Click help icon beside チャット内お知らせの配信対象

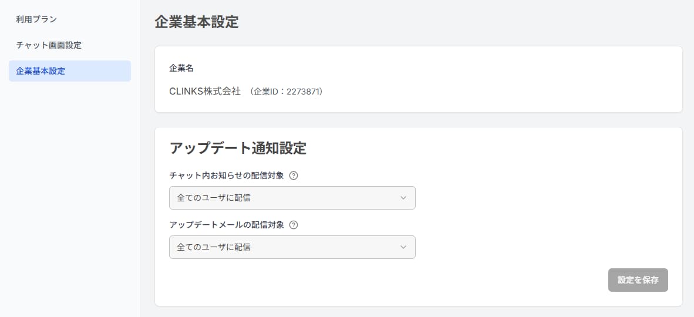[x=294, y=176]
